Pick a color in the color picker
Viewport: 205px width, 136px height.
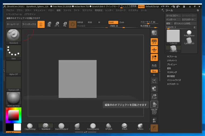[x=13, y=115]
